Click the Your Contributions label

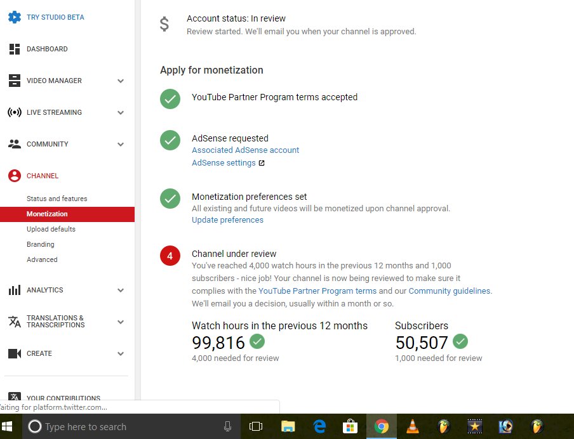click(63, 397)
